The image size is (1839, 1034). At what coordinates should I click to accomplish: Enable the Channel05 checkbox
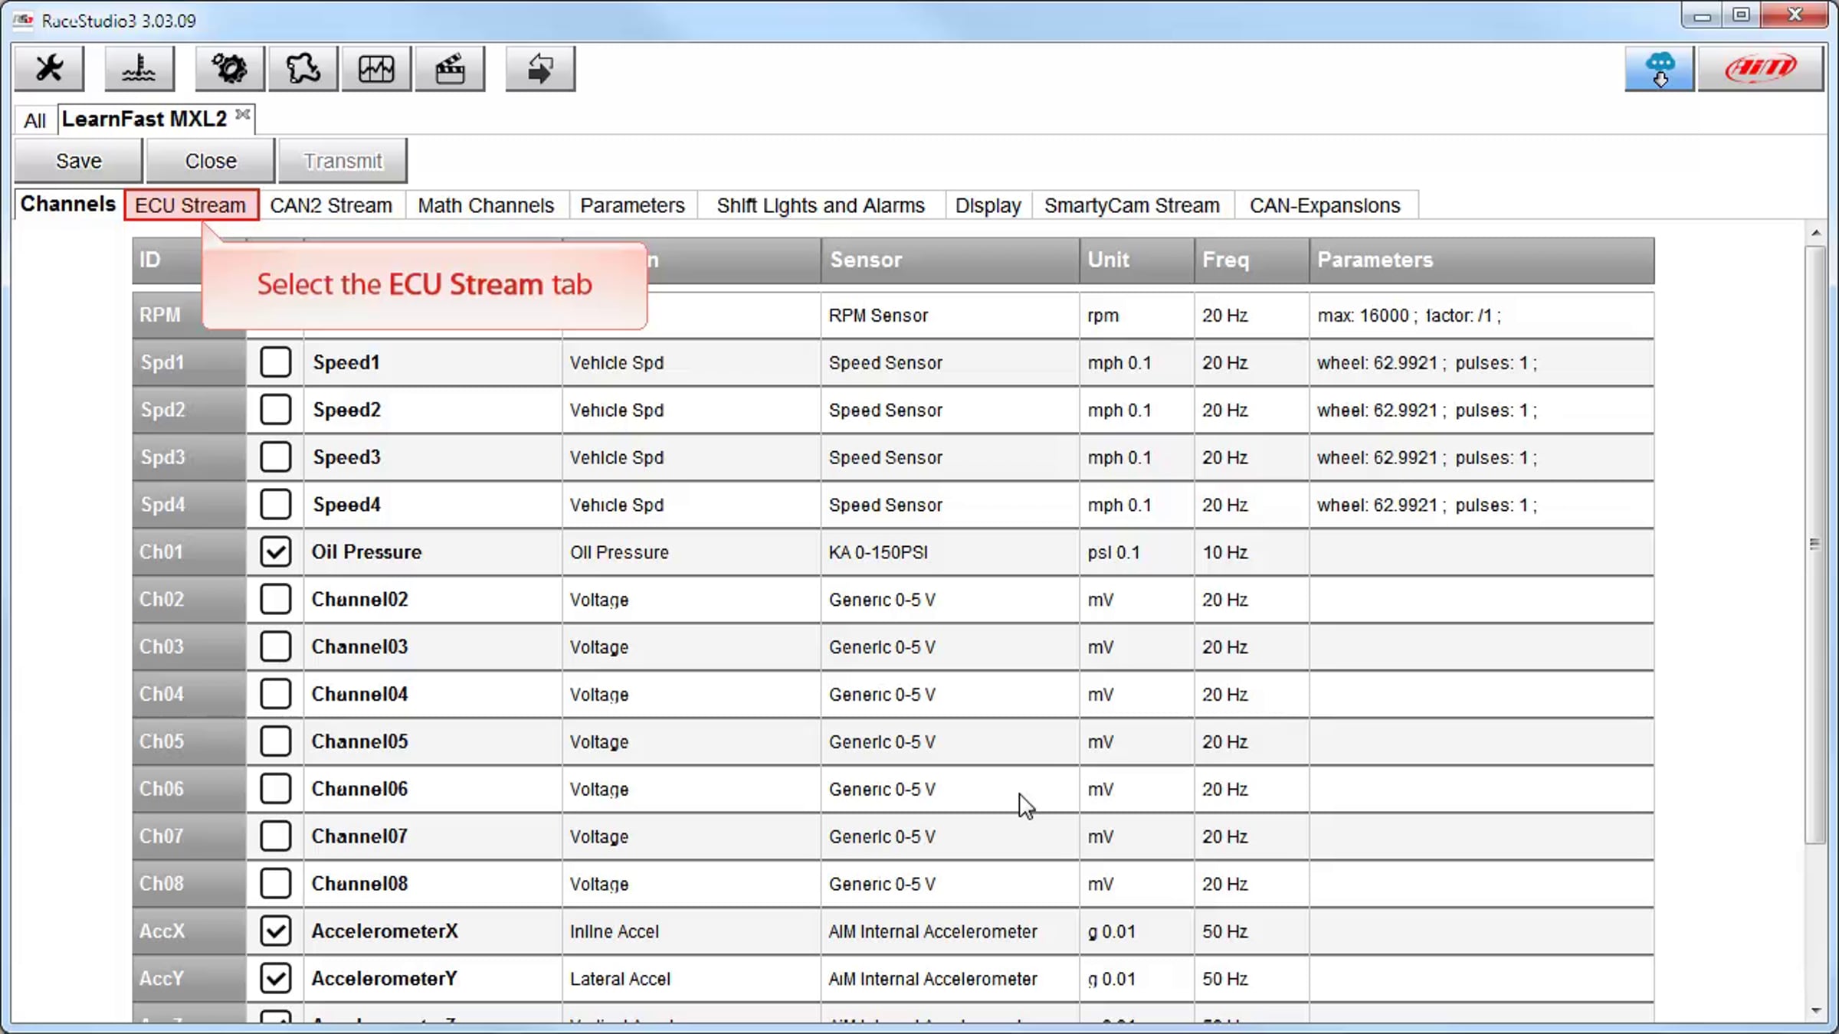pos(276,741)
